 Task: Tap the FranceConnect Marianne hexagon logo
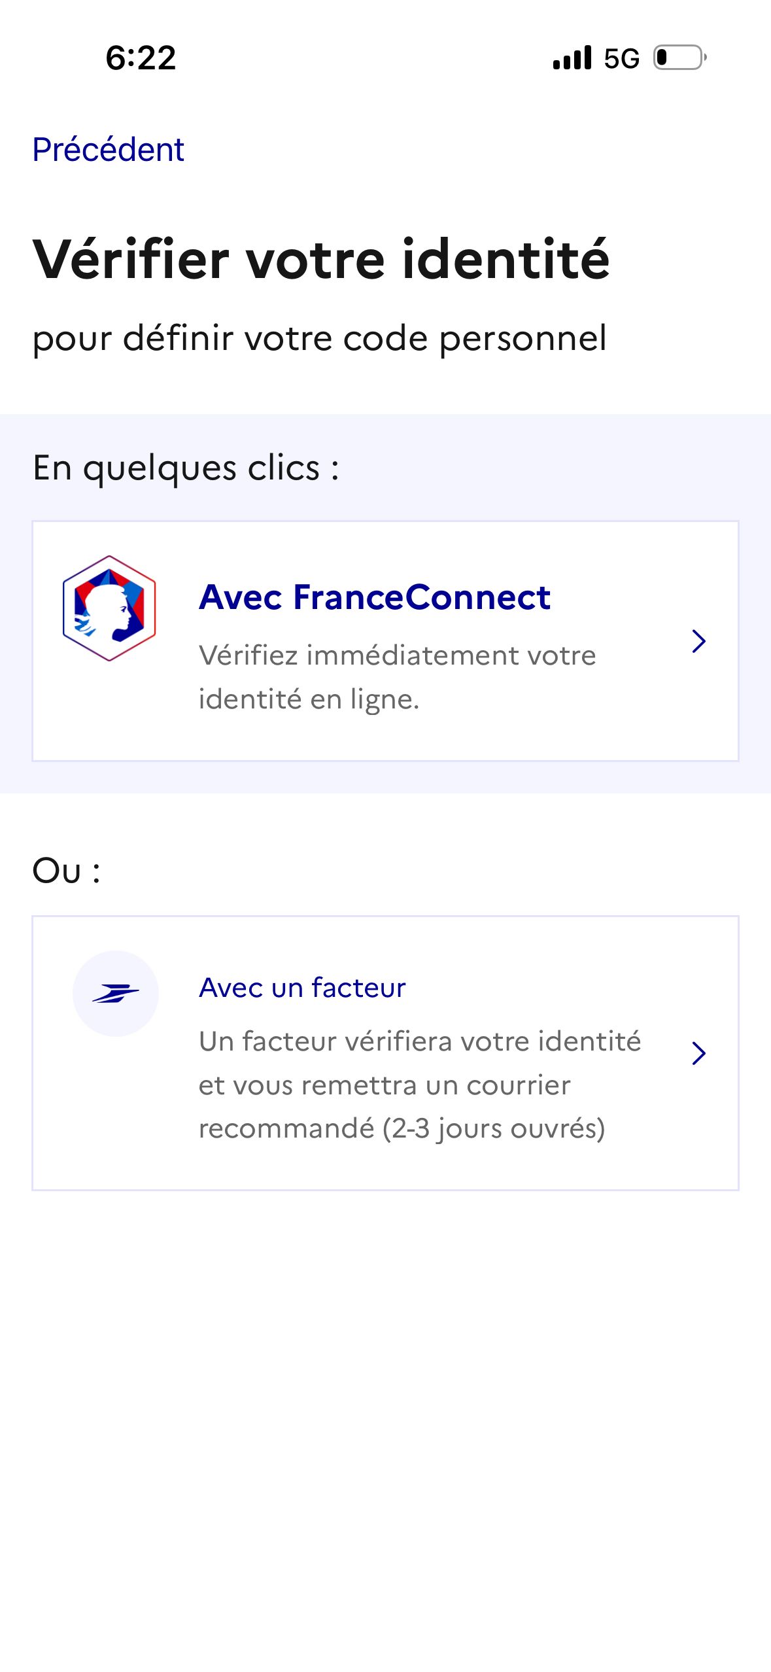109,608
